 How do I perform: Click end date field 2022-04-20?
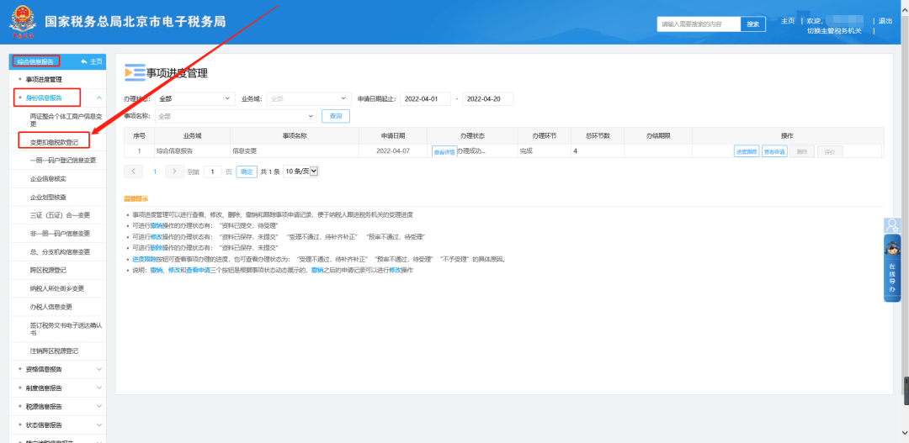point(487,99)
